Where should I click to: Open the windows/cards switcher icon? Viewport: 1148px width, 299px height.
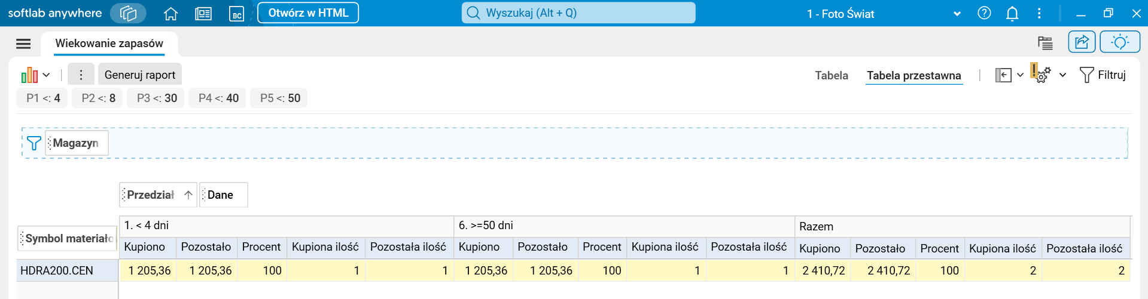click(128, 13)
